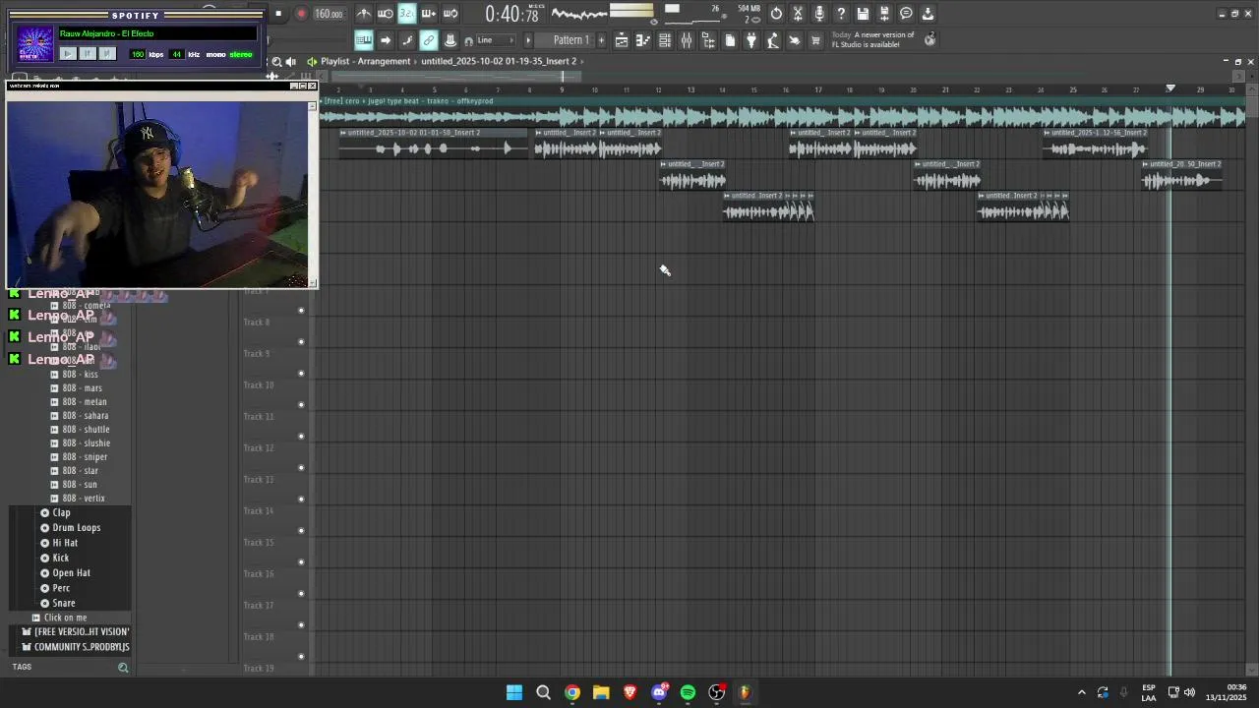Click the plug-shaped plugin picker icon
The height and width of the screenshot is (708, 1259).
click(751, 40)
